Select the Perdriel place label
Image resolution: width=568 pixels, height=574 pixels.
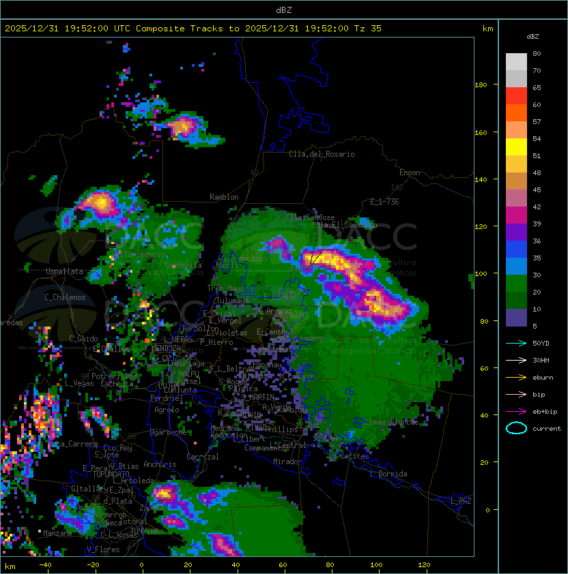click(166, 398)
